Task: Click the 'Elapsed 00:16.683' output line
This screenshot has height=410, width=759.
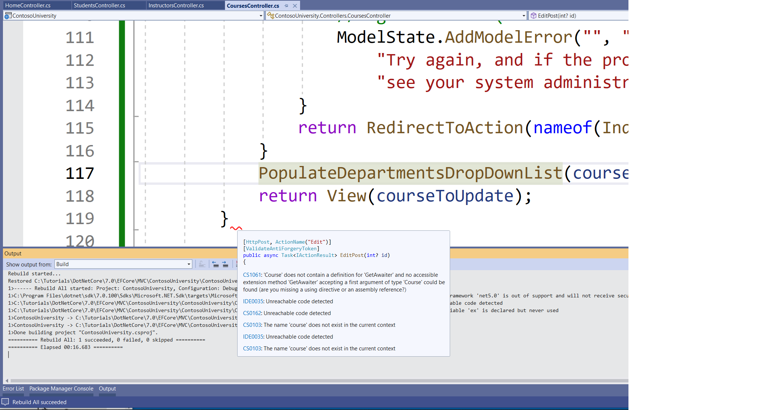Action: 65,347
